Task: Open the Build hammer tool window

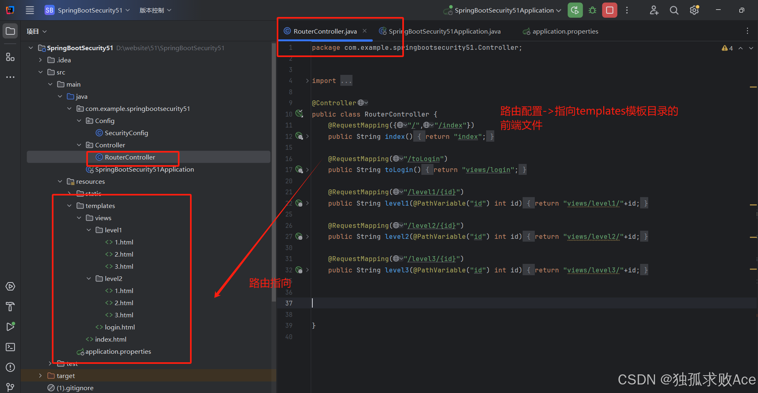Action: [x=11, y=307]
